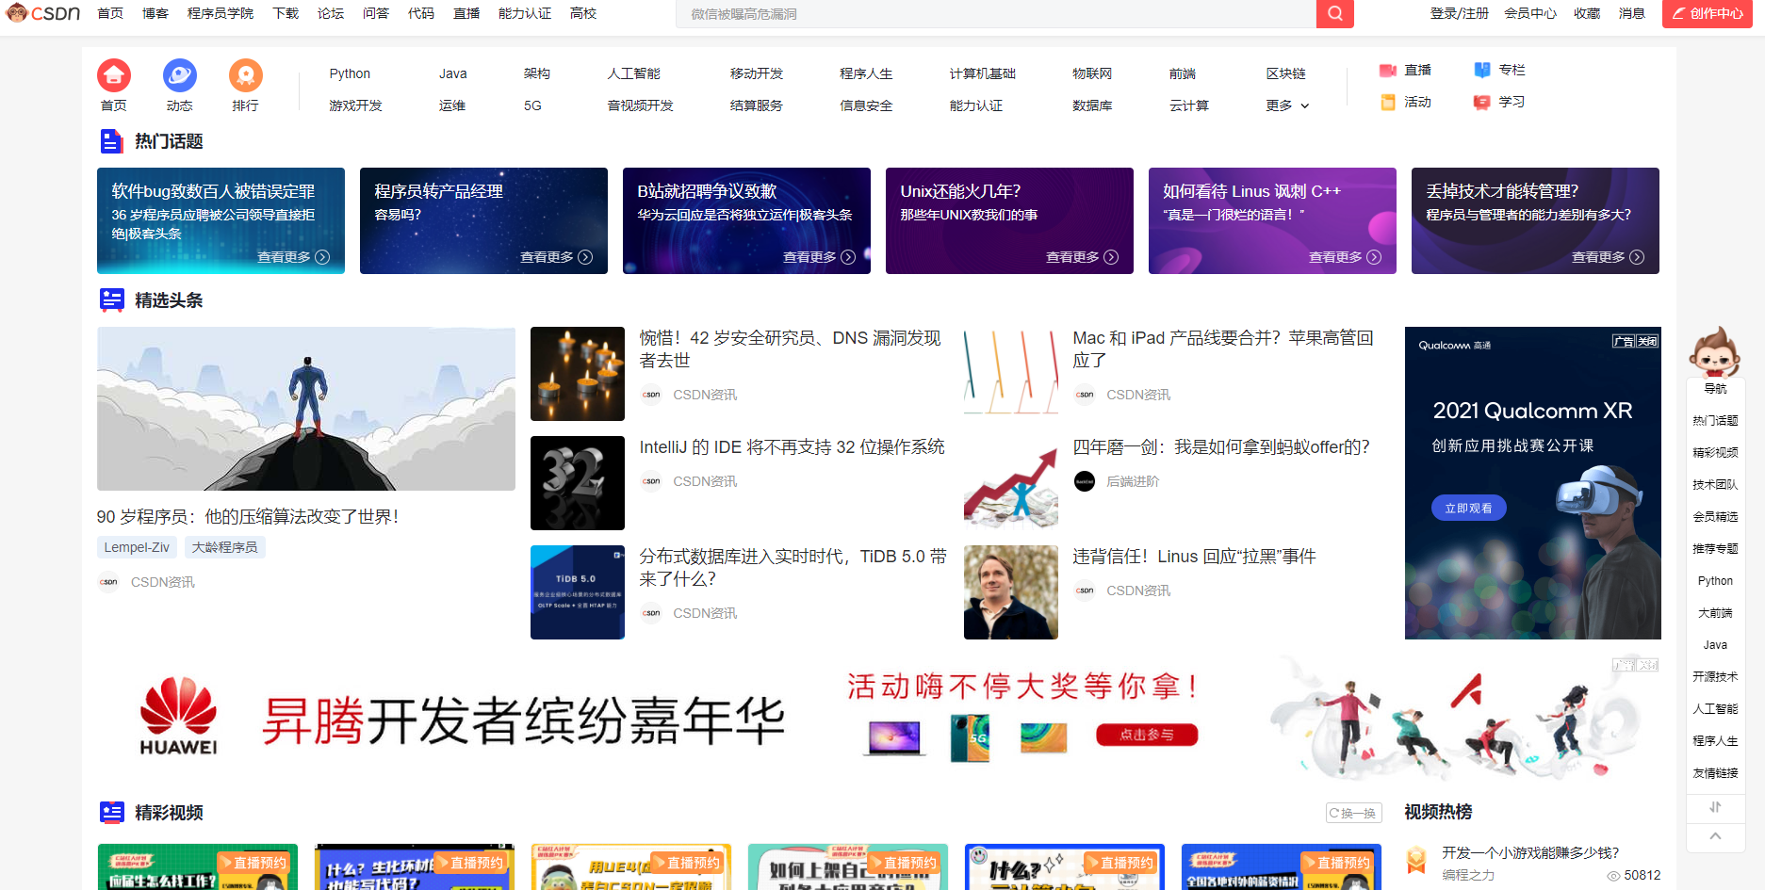Click the Lempel-Ziv tag
Image resolution: width=1765 pixels, height=890 pixels.
point(137,547)
